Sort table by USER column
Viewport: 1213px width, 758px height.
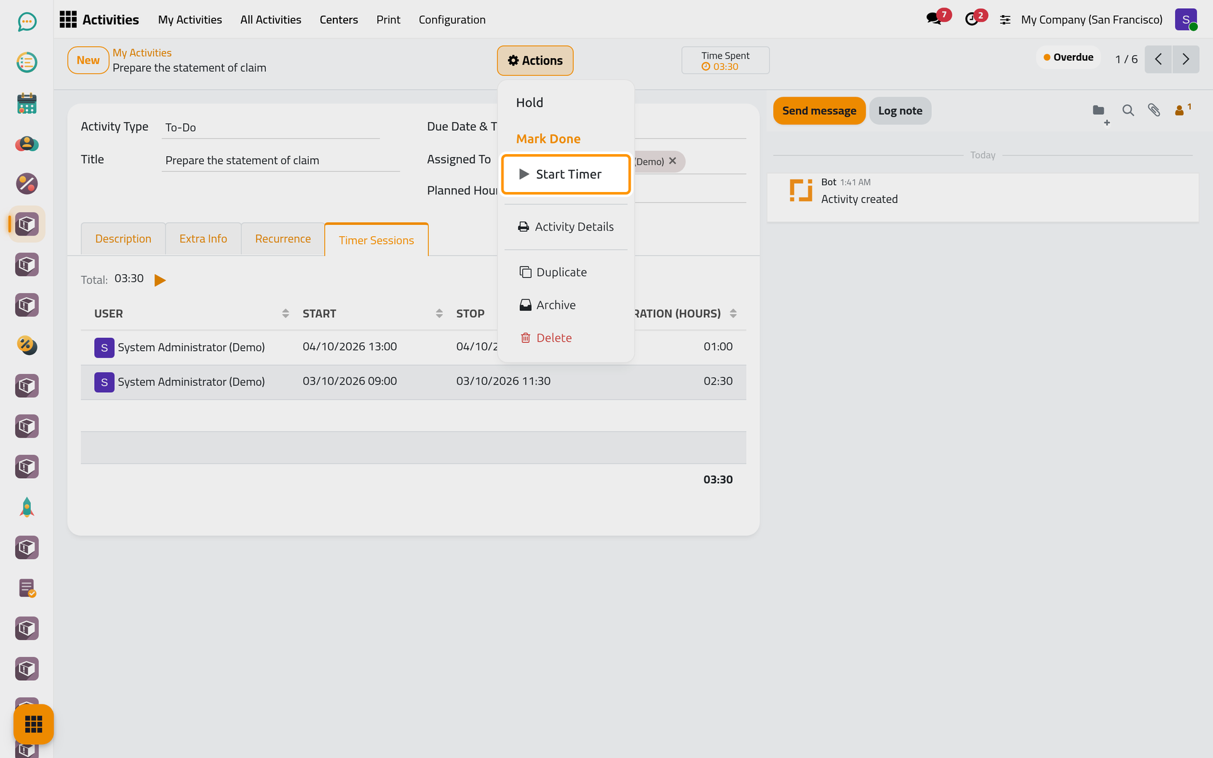pyautogui.click(x=191, y=313)
